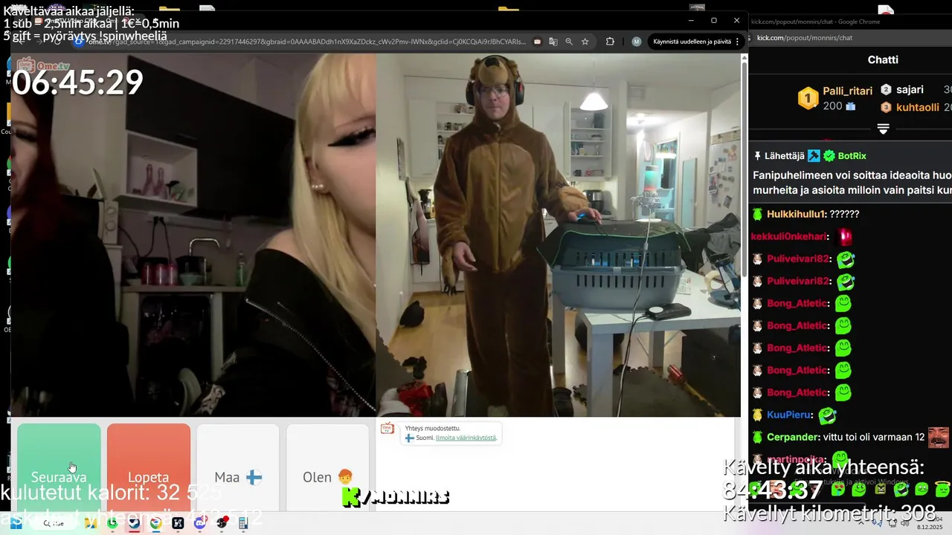Click the camera access icon in address bar
Screen dimensions: 952x535
(x=537, y=42)
